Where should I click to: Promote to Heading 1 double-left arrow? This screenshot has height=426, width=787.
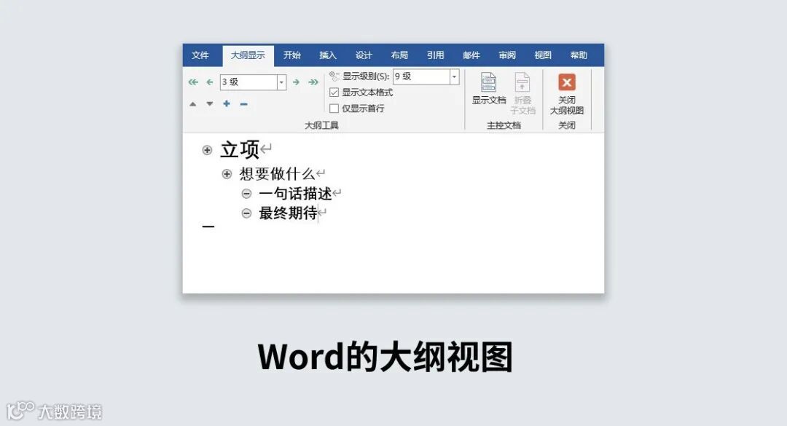193,82
